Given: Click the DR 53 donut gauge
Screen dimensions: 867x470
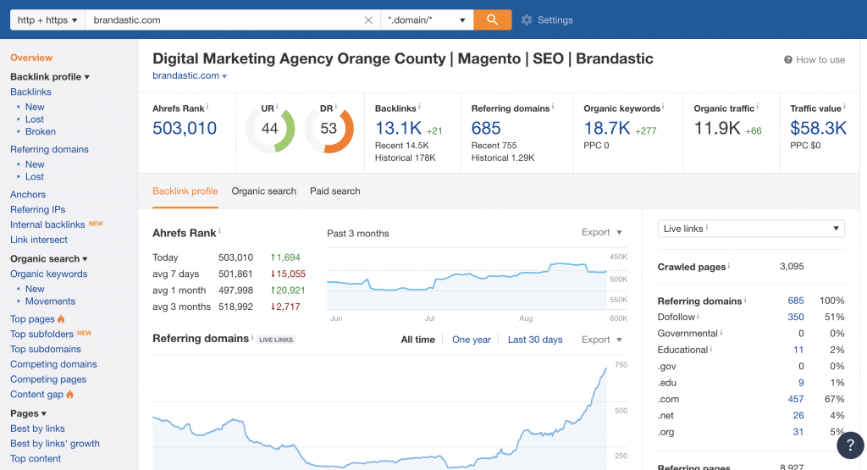Looking at the screenshot, I should [329, 129].
